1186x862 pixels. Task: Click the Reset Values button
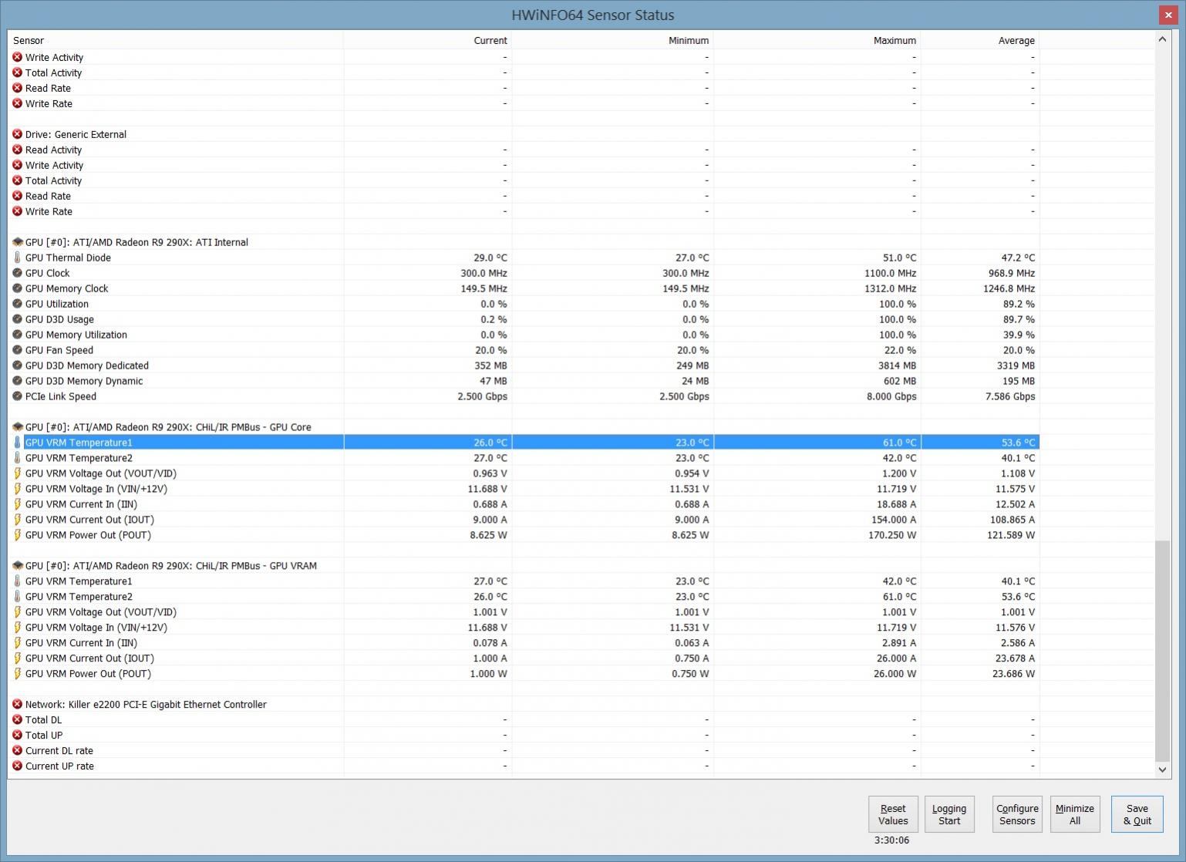click(x=893, y=814)
